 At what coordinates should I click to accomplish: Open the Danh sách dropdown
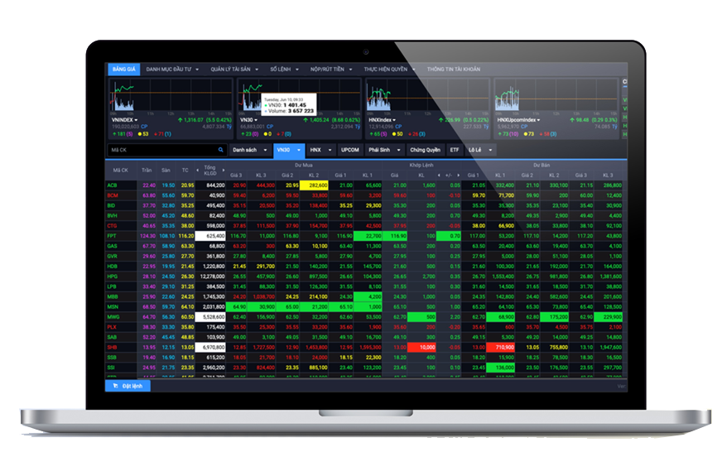(250, 150)
